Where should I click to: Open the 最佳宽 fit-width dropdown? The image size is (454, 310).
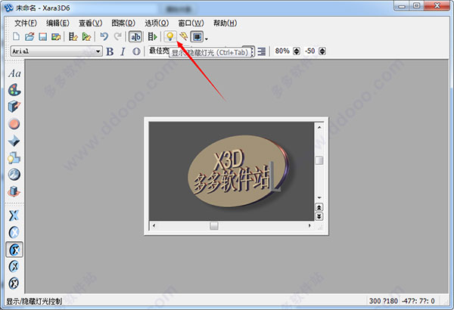[x=159, y=51]
